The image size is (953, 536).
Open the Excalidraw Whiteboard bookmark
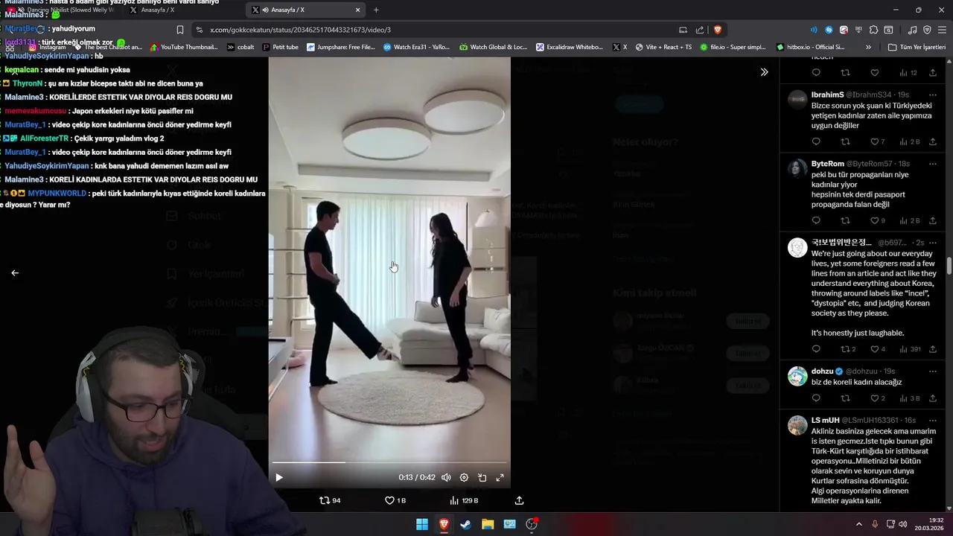coord(570,47)
